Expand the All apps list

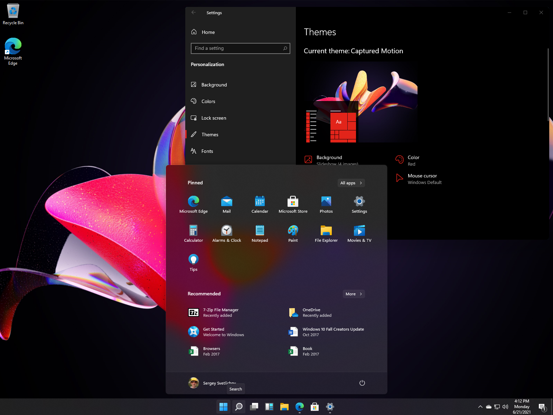[351, 183]
